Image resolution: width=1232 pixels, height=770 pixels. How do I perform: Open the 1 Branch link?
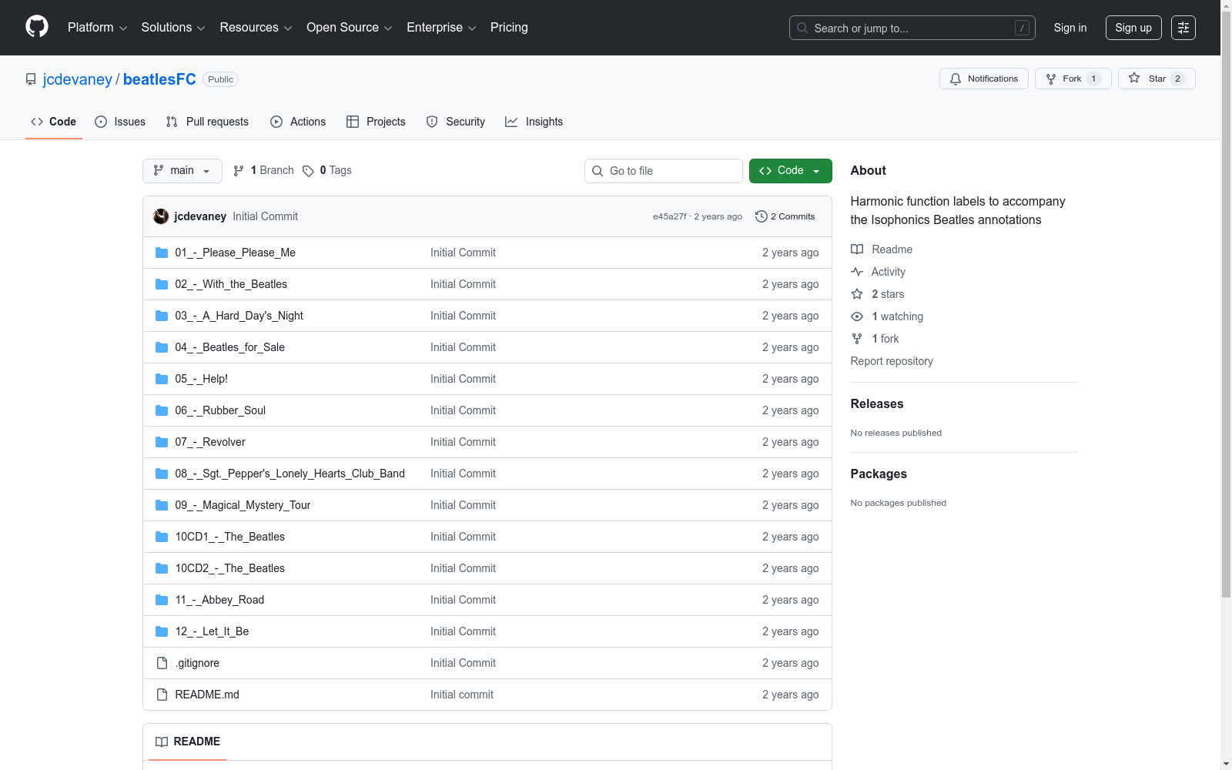tap(263, 171)
